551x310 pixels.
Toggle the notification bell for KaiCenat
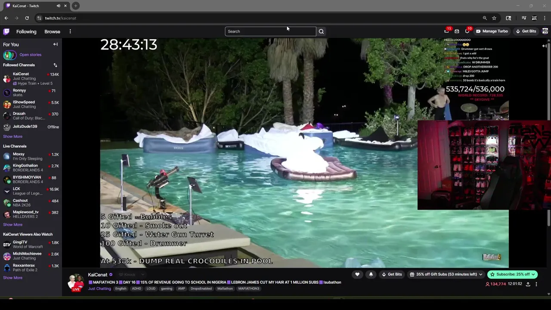click(371, 274)
